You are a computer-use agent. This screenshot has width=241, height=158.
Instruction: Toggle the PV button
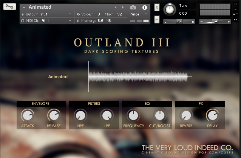pos(235,20)
